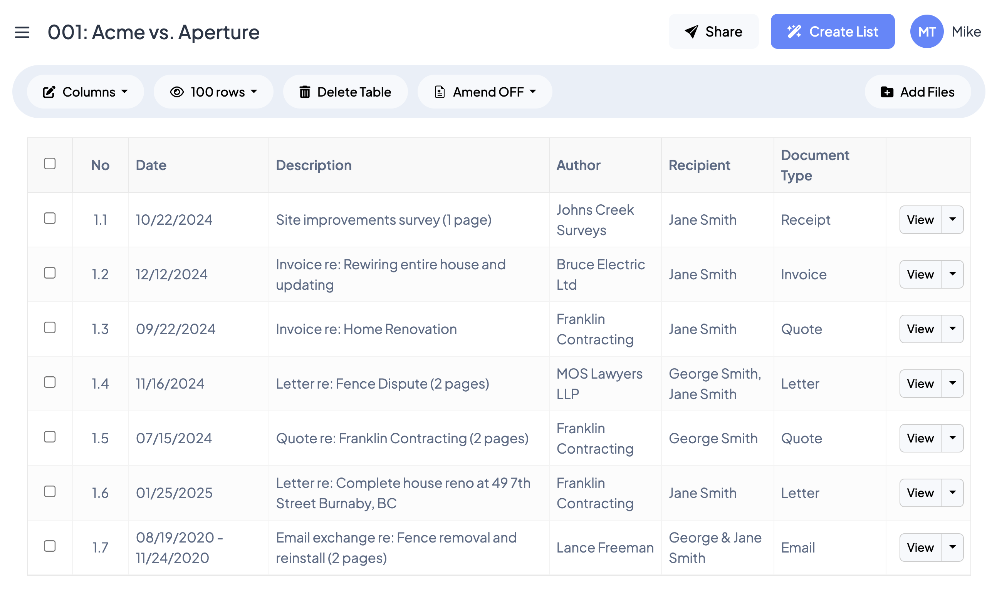997x601 pixels.
Task: Click the MT user avatar
Action: 926,32
